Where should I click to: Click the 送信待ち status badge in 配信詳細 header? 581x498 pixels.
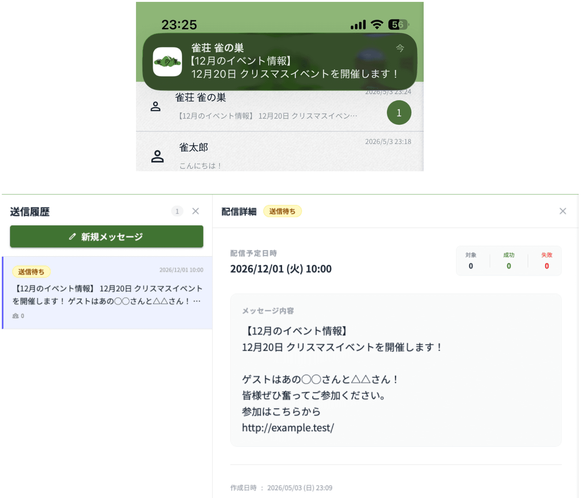click(x=282, y=211)
